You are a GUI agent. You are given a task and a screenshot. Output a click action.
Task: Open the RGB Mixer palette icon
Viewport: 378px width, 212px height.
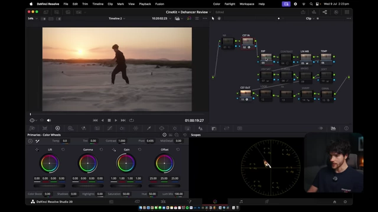pos(84,128)
